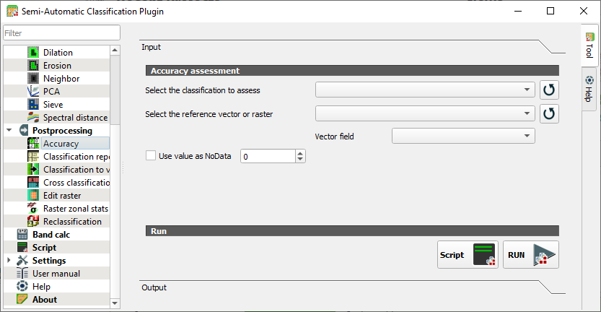Image resolution: width=601 pixels, height=312 pixels.
Task: Refresh the classification to assess list
Action: point(550,90)
